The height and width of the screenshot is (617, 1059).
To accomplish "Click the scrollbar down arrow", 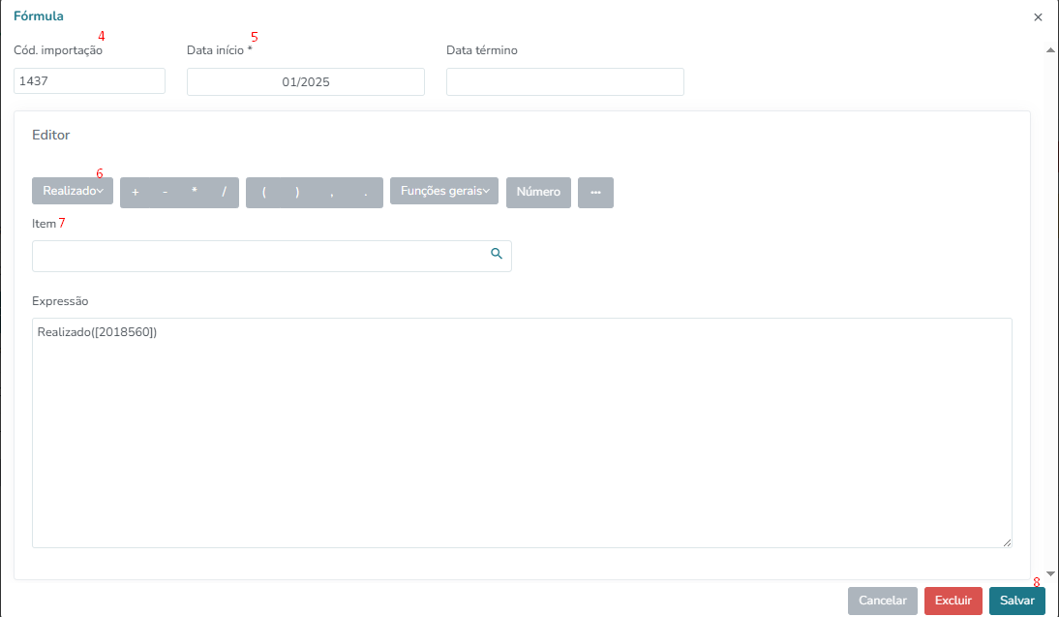I will click(x=1050, y=573).
